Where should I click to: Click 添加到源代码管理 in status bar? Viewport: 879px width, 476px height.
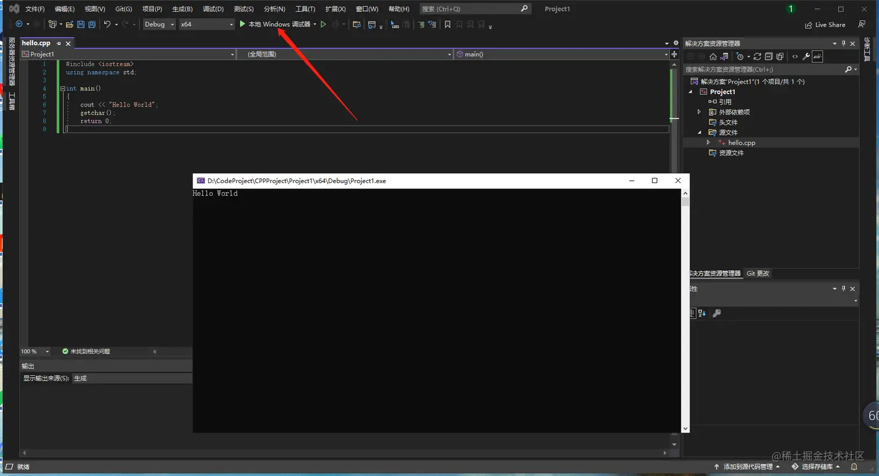pyautogui.click(x=747, y=467)
